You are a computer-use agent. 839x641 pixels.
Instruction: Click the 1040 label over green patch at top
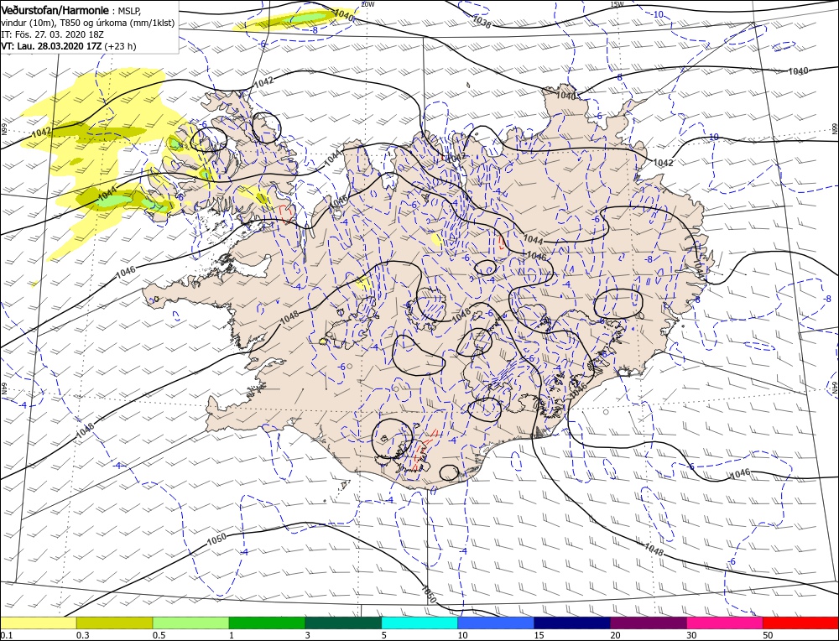coord(344,15)
